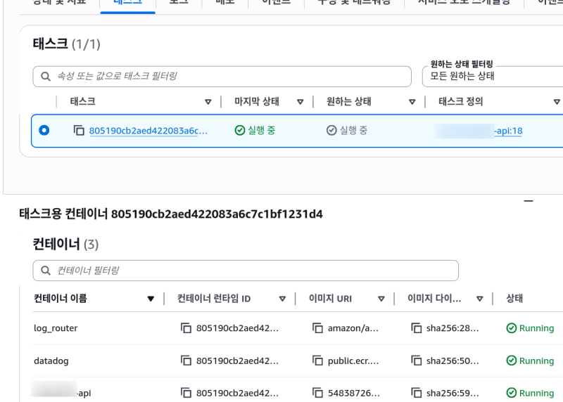Click the Running status of datadog

530,361
